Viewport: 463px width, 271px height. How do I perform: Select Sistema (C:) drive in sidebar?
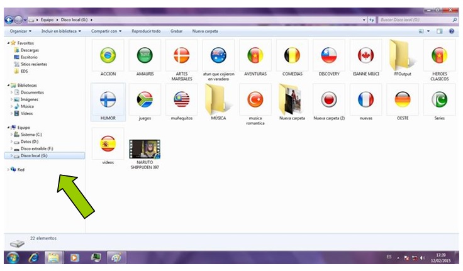pyautogui.click(x=31, y=135)
